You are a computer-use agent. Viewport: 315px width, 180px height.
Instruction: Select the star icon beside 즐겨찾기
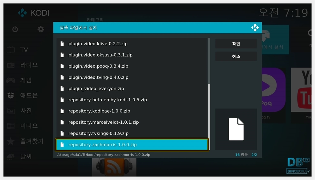pos(11,141)
